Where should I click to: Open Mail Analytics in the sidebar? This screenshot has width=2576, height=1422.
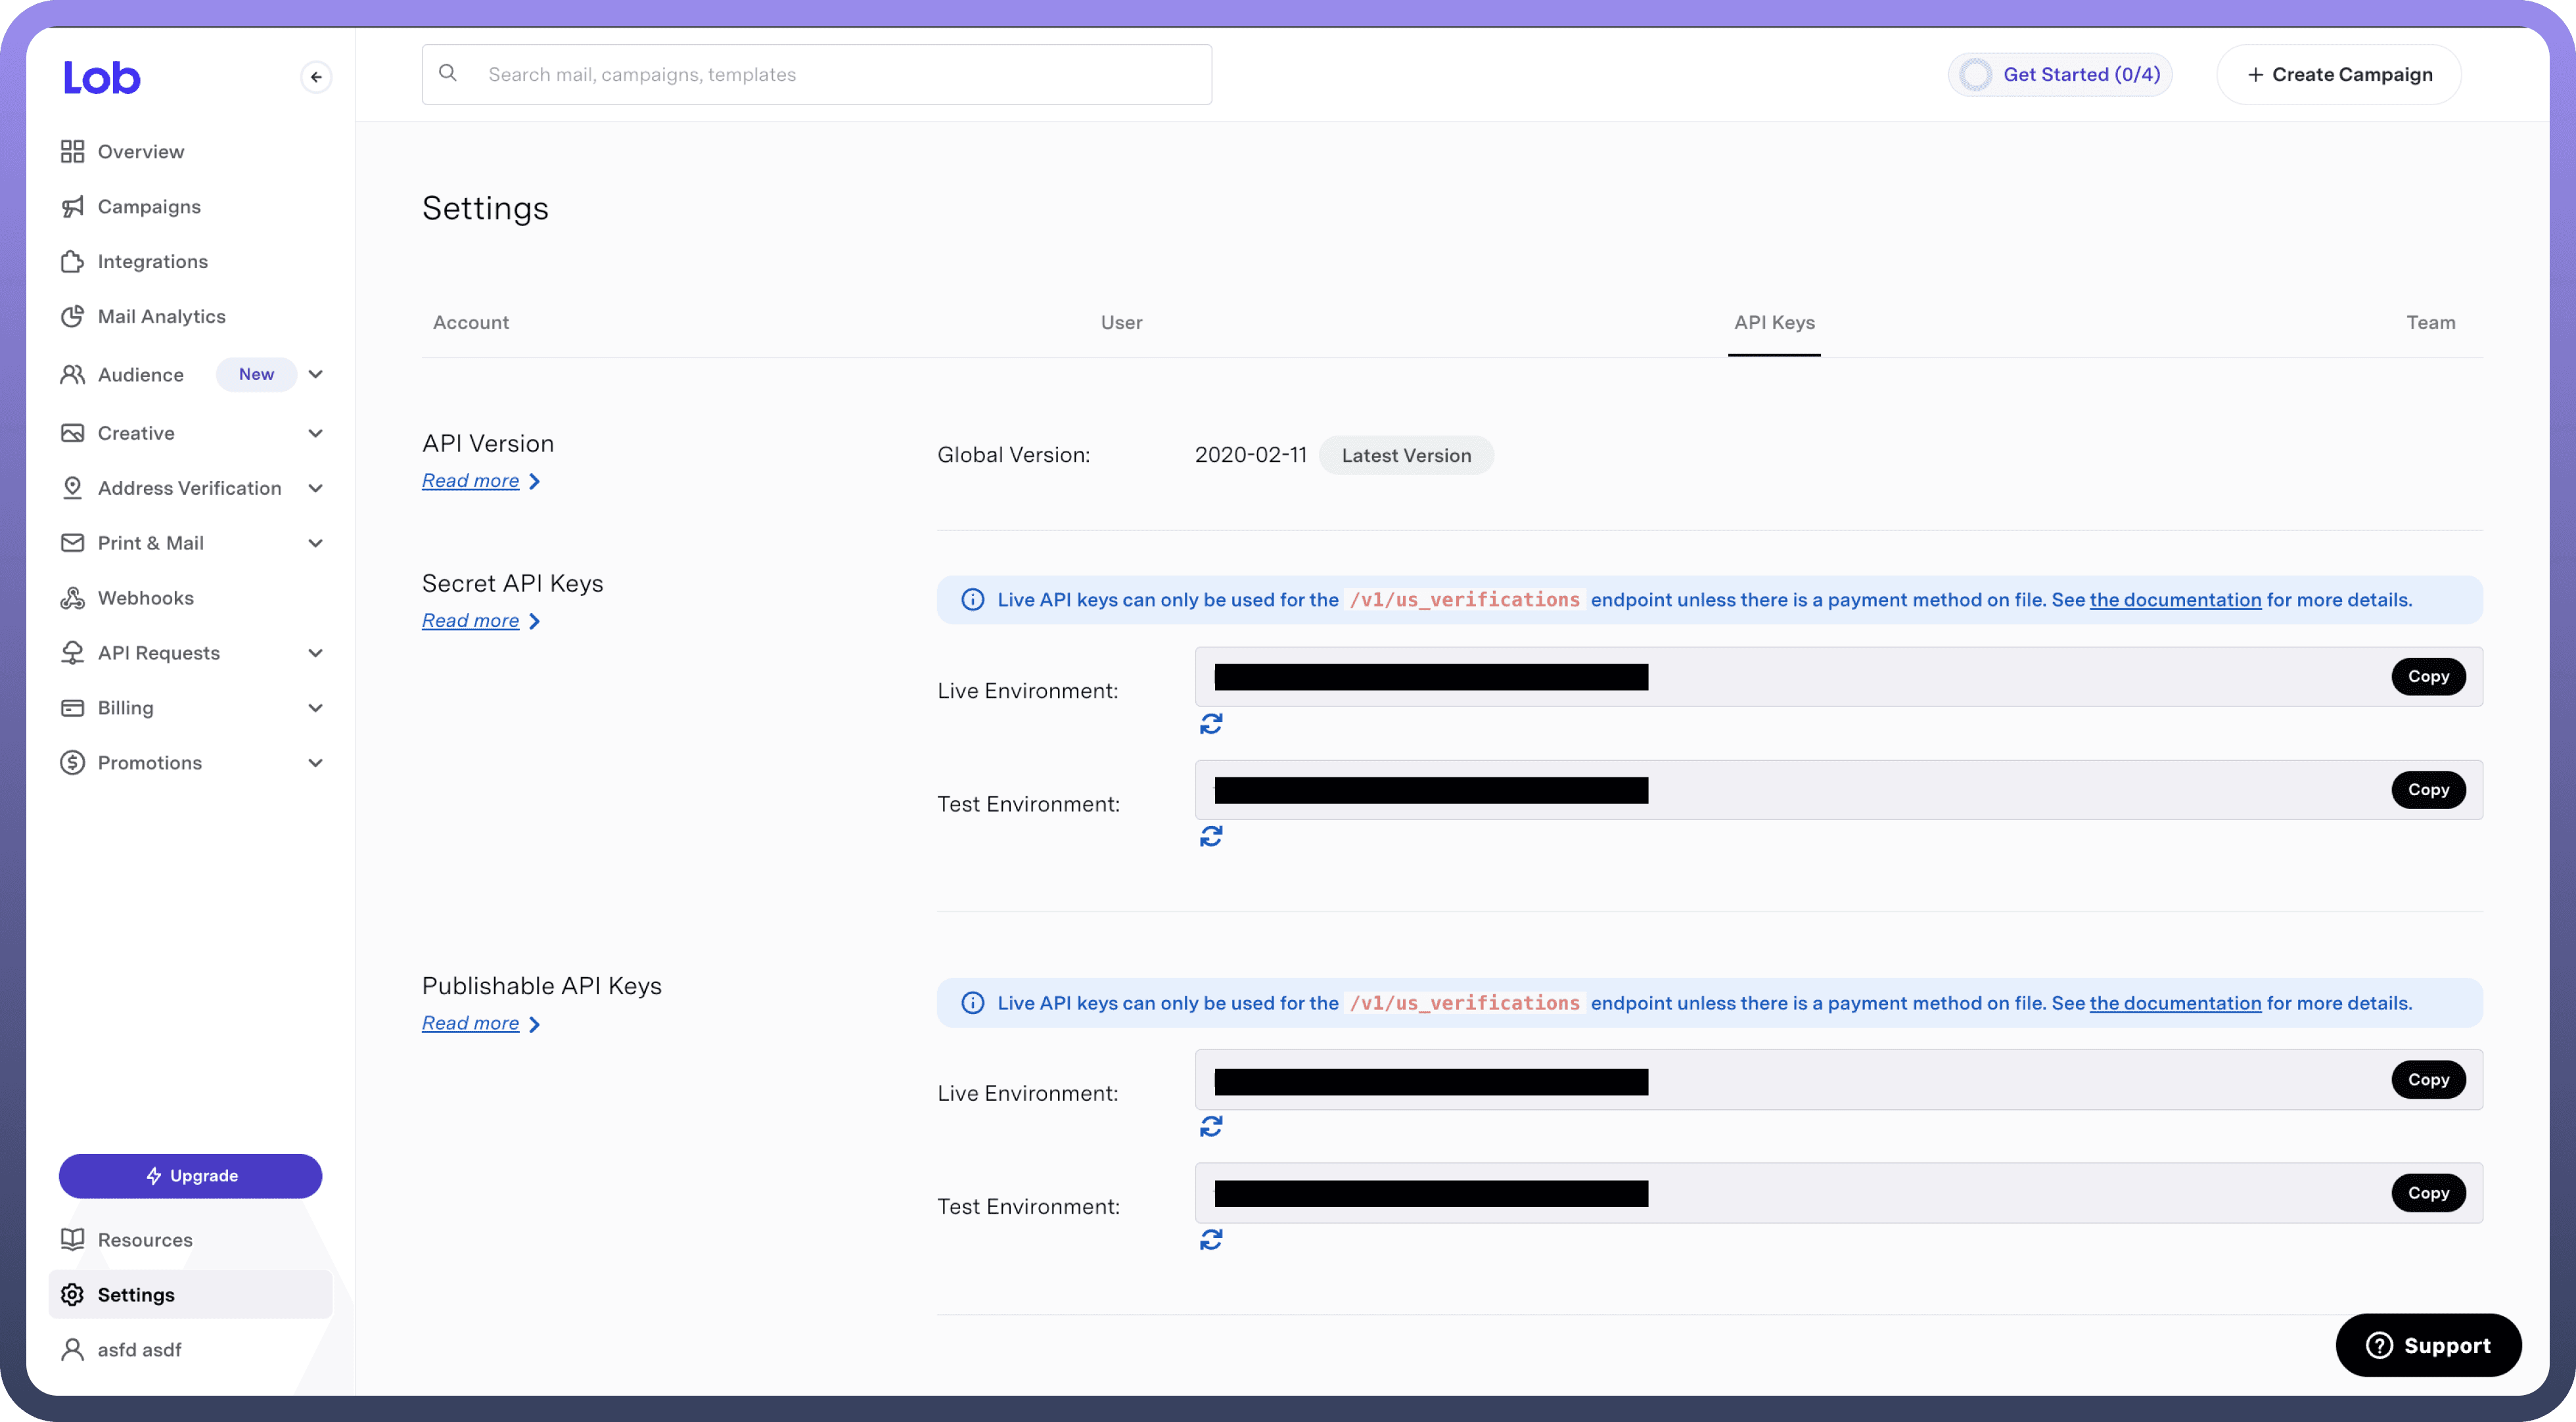(161, 316)
